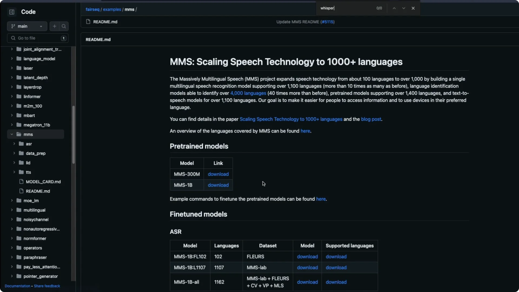
Task: Close the find-in-file search bar
Action: pyautogui.click(x=413, y=8)
